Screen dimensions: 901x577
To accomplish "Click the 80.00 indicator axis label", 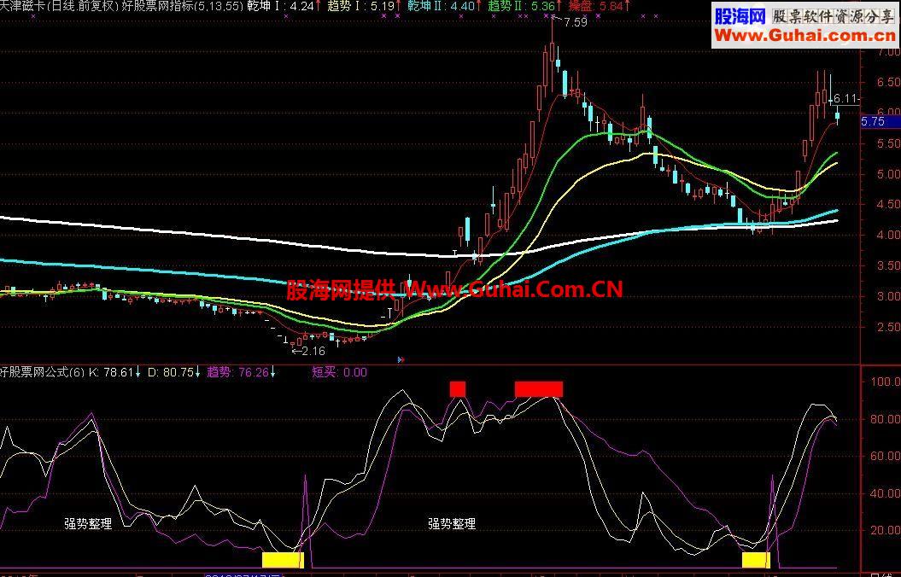I will [x=886, y=420].
